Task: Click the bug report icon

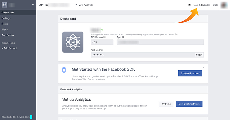Action: [x=189, y=5]
